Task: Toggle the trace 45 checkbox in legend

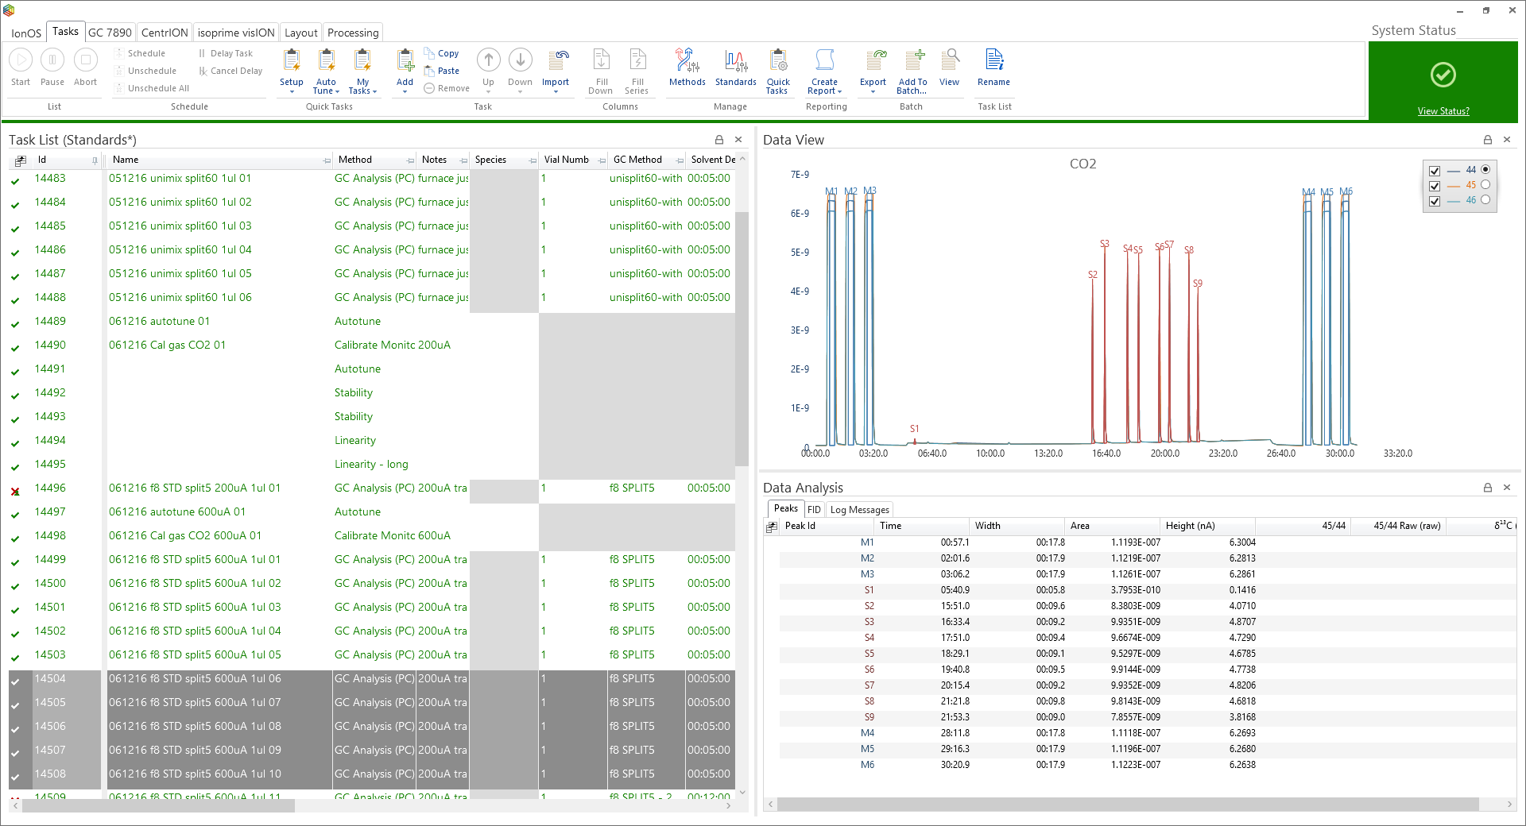Action: (1435, 186)
